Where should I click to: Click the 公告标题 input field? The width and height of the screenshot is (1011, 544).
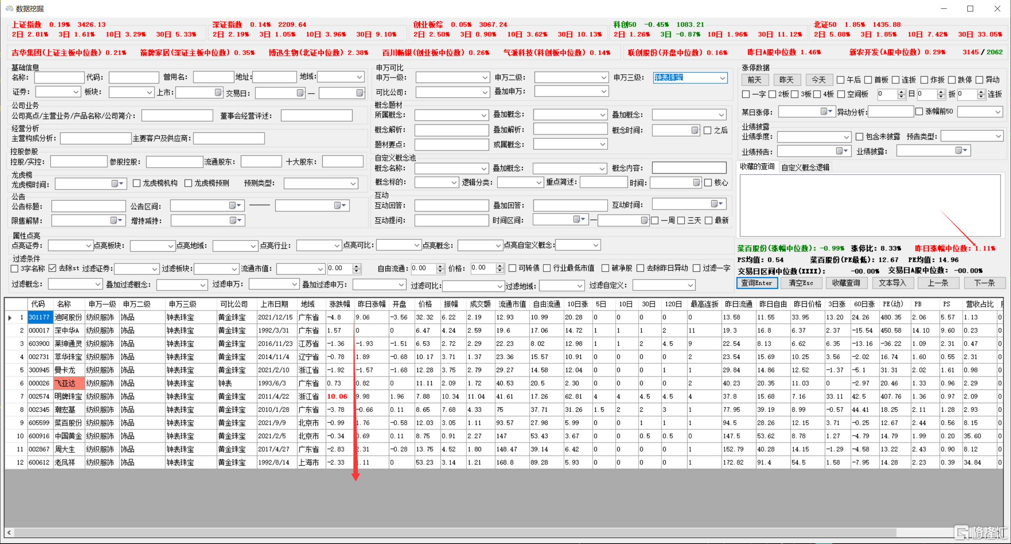(x=88, y=206)
